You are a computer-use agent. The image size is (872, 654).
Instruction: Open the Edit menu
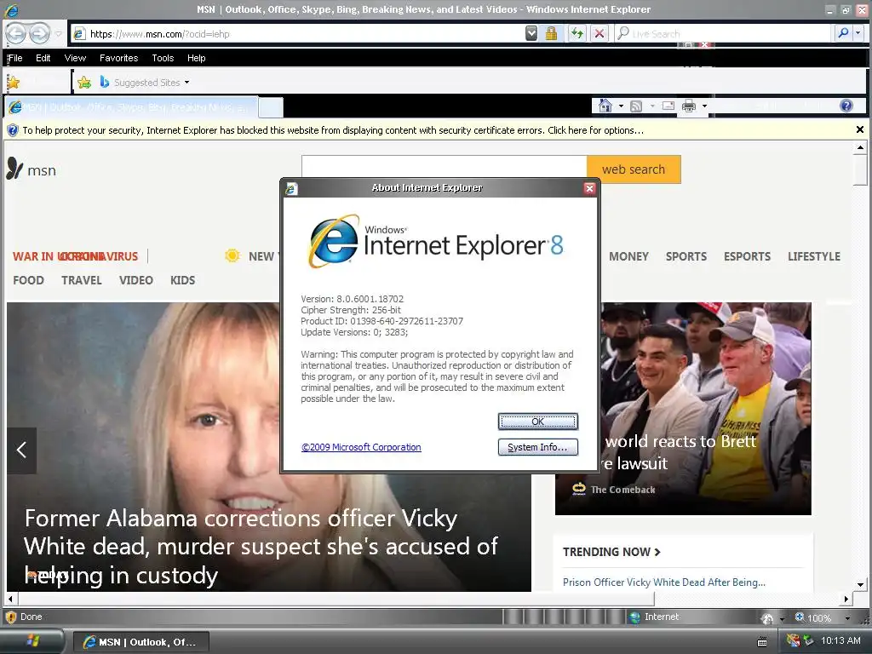(x=43, y=58)
